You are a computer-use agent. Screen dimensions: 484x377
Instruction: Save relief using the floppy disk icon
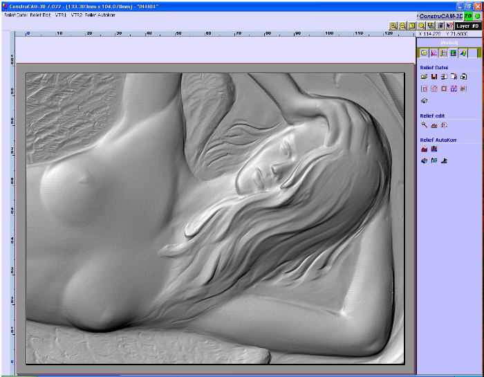[434, 76]
